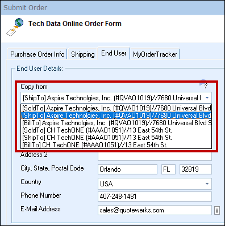Click the FL state field
Image resolution: width=225 pixels, height=226 pixels.
pos(168,169)
